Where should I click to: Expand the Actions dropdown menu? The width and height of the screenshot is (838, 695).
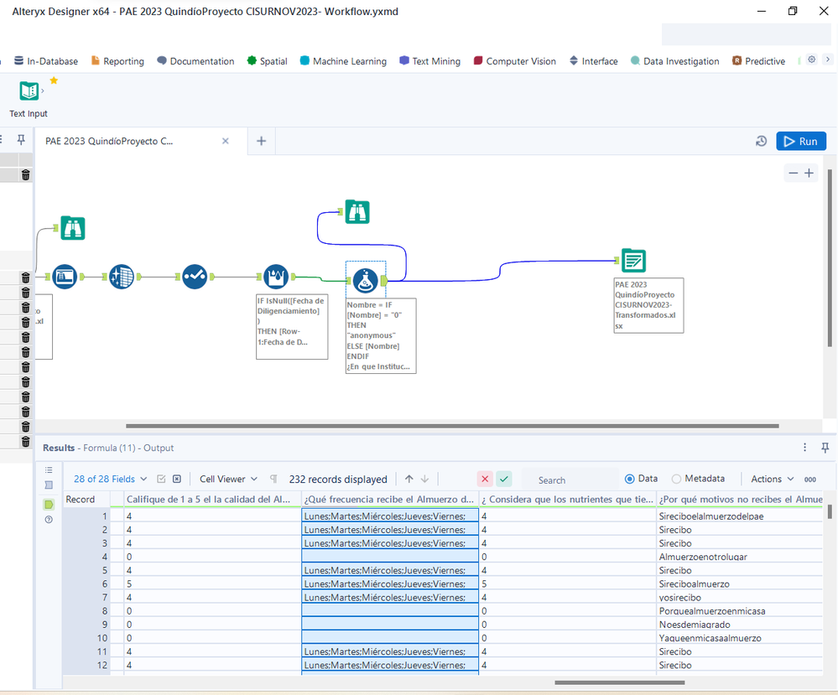tap(772, 479)
